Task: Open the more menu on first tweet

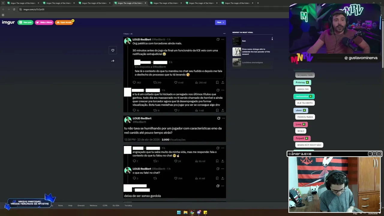Action: (223, 39)
